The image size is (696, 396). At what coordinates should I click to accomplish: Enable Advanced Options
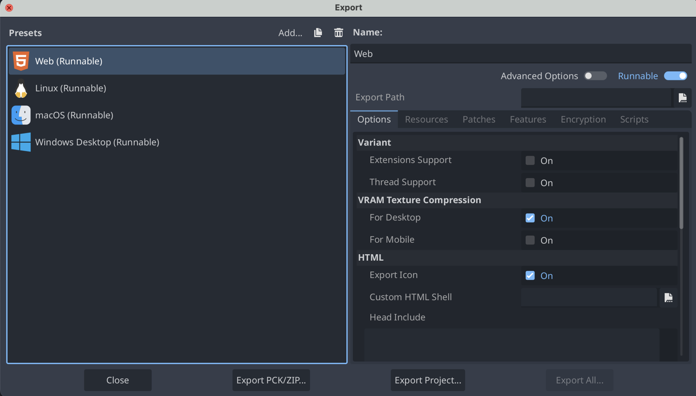(x=595, y=76)
